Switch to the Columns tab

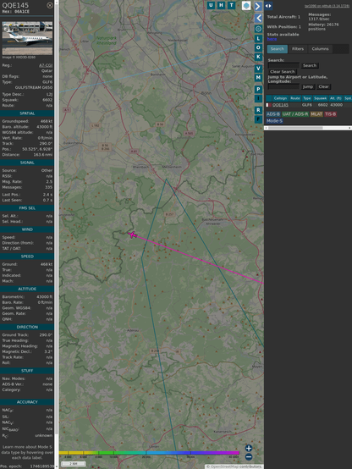pyautogui.click(x=321, y=49)
